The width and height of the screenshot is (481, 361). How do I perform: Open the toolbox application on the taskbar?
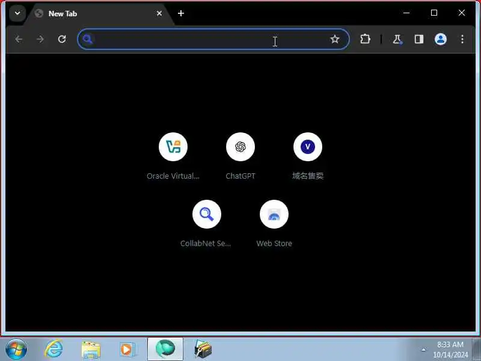point(203,350)
